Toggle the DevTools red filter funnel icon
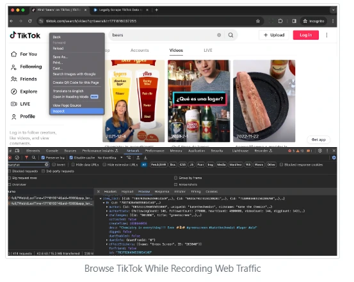 click(26, 157)
